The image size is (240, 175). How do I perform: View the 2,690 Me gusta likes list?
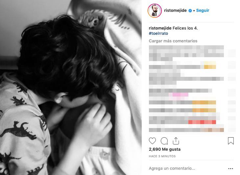click(165, 149)
